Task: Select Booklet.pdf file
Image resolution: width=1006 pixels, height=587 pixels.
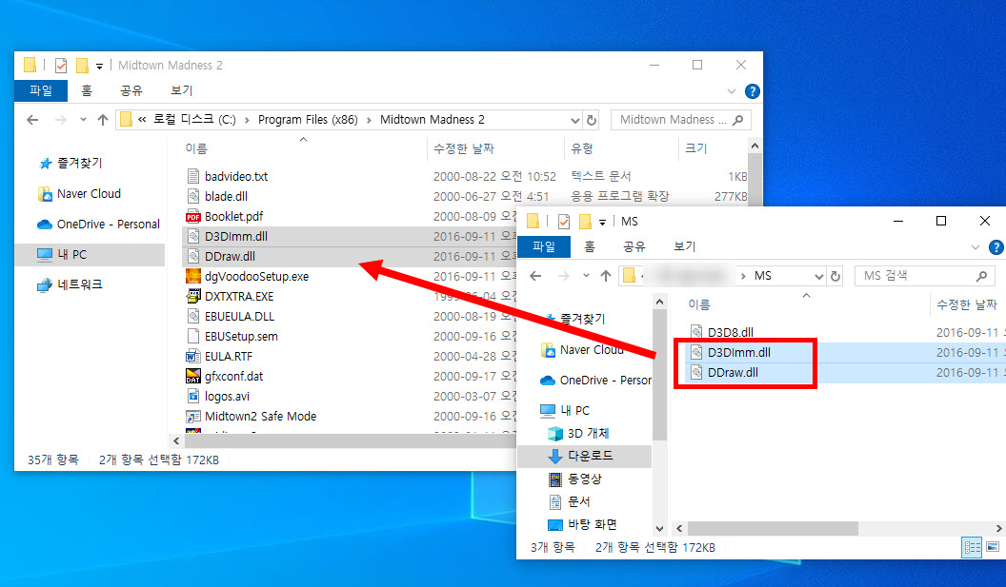Action: coord(233,216)
